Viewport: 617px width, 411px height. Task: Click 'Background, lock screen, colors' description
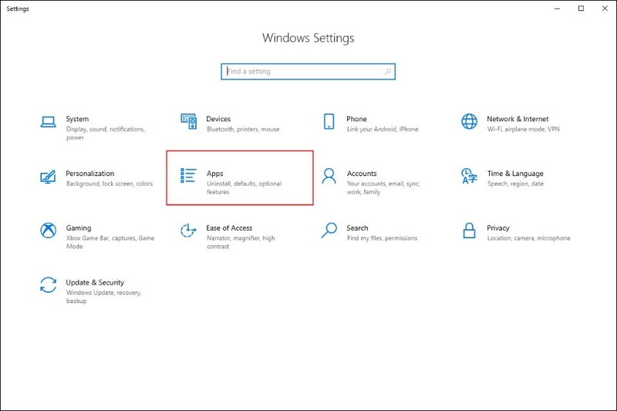(x=110, y=184)
